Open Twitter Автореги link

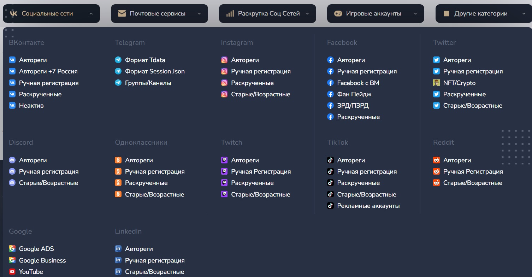457,60
